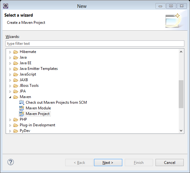
Task: Click the Java EE folder icon
Action: [16, 63]
